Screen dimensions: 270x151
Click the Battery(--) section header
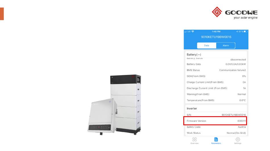(x=194, y=55)
